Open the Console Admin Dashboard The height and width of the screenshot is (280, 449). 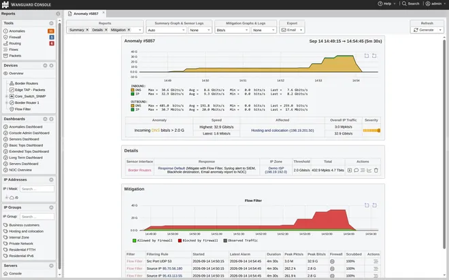[29, 133]
